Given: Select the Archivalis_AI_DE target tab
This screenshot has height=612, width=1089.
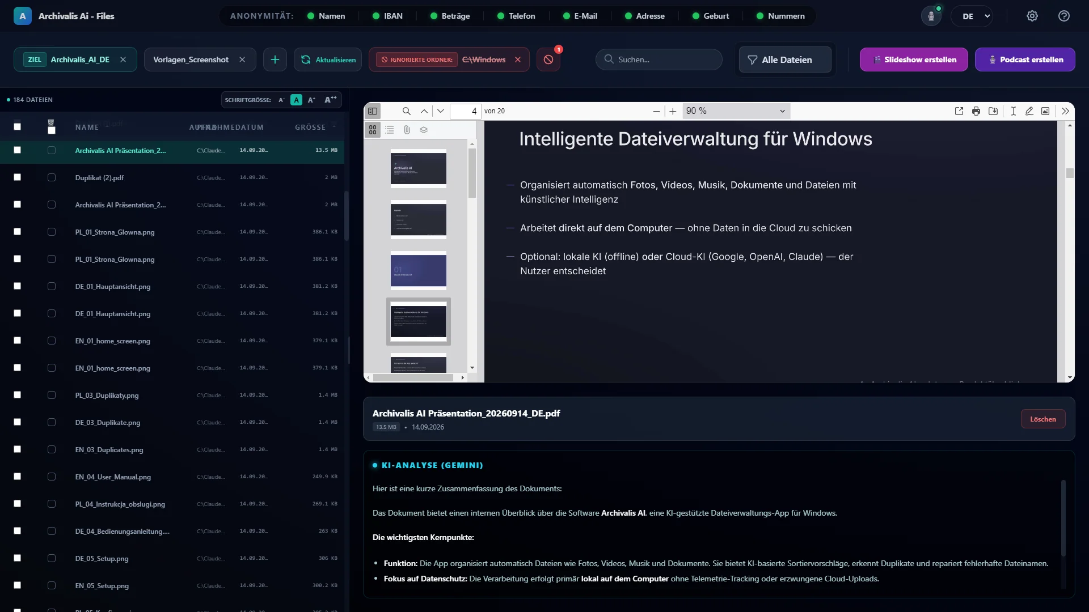Looking at the screenshot, I should [75, 59].
